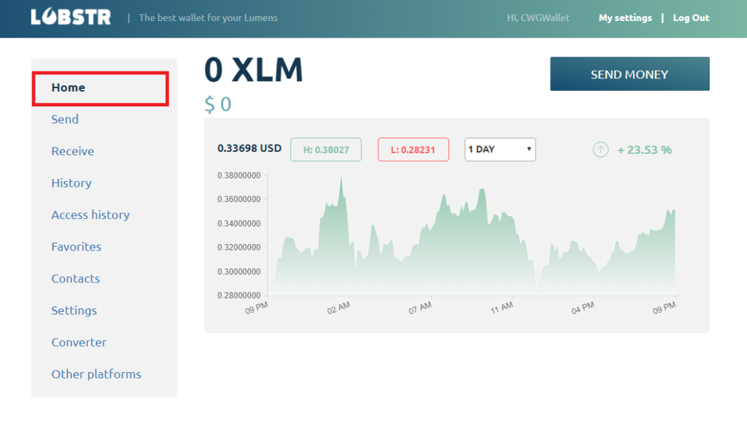Open Favorites in the sidebar
This screenshot has height=421, width=747.
coord(76,247)
